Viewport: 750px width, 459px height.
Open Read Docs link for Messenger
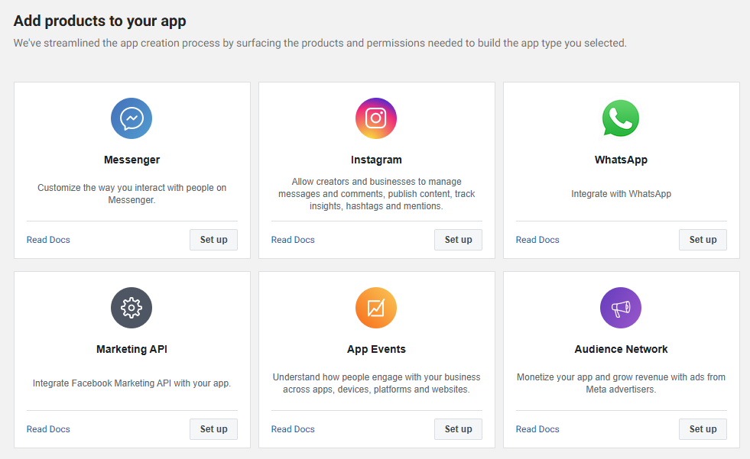tap(48, 240)
